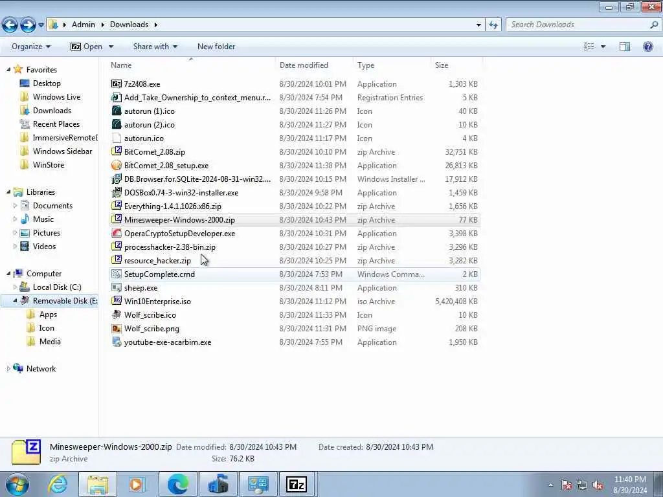Click the BitComet_2.08_setup.exe icon

pyautogui.click(x=117, y=165)
